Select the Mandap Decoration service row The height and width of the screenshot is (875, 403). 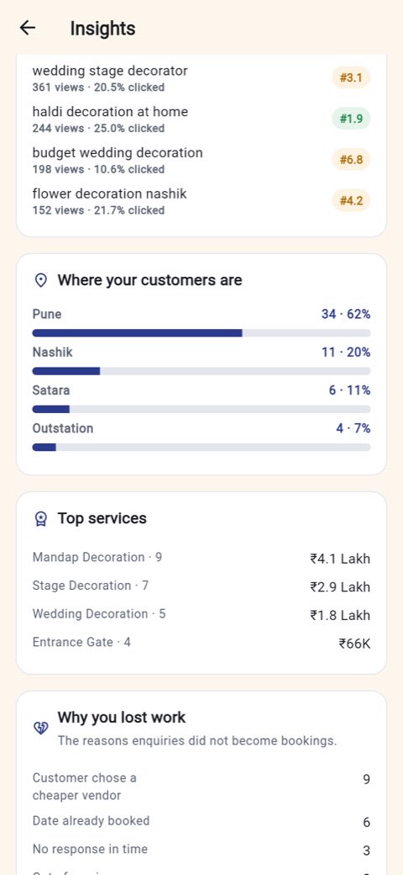(201, 558)
